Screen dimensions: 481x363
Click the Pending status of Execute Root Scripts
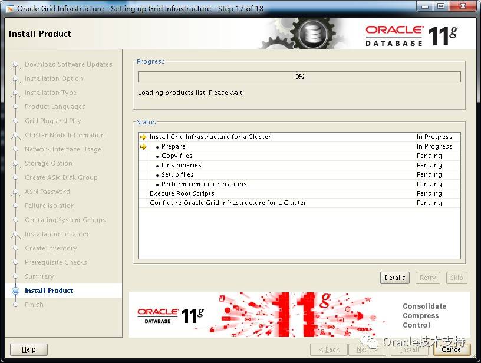[x=429, y=193]
